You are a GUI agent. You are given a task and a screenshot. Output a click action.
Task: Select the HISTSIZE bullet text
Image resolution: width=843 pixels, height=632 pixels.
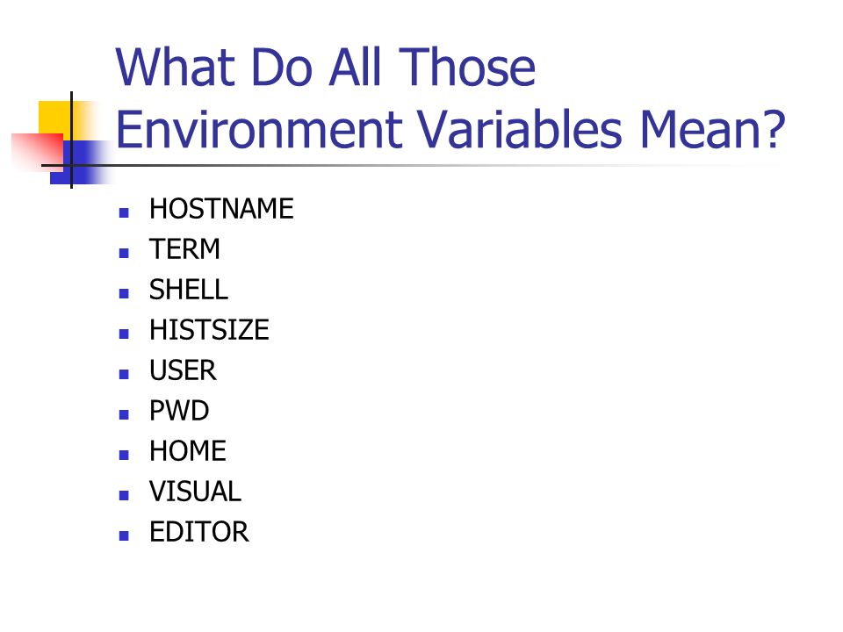click(209, 329)
